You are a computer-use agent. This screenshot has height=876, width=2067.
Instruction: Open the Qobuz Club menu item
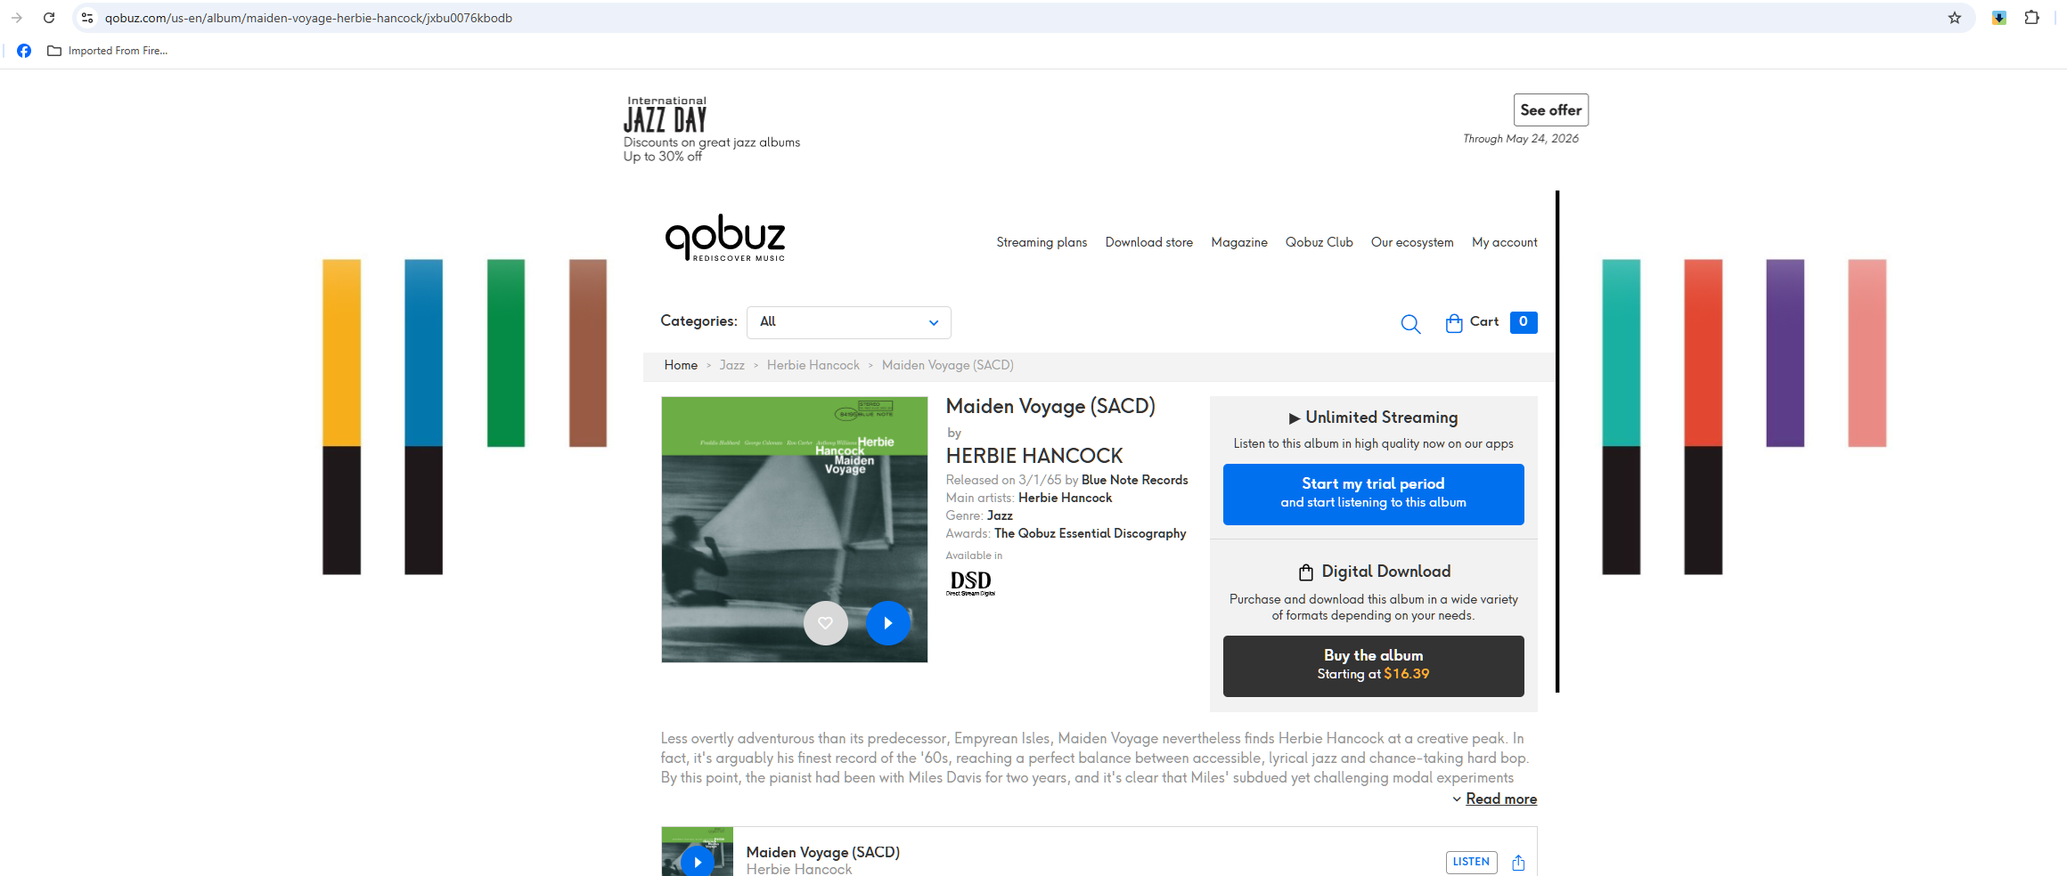coord(1319,242)
